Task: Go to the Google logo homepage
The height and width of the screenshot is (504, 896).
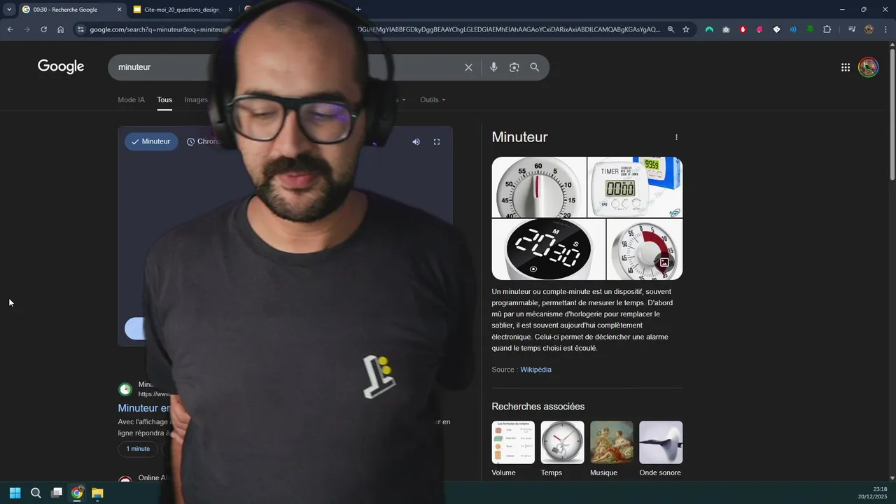Action: (x=61, y=66)
